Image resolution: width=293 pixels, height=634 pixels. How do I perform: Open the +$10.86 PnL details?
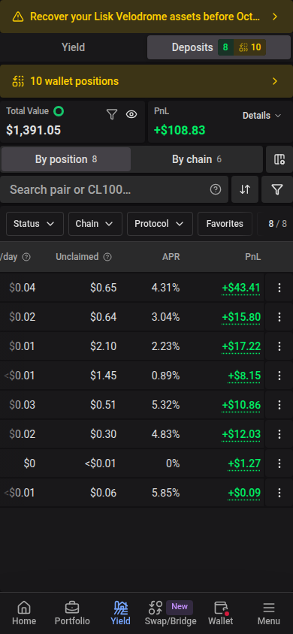pos(241,405)
